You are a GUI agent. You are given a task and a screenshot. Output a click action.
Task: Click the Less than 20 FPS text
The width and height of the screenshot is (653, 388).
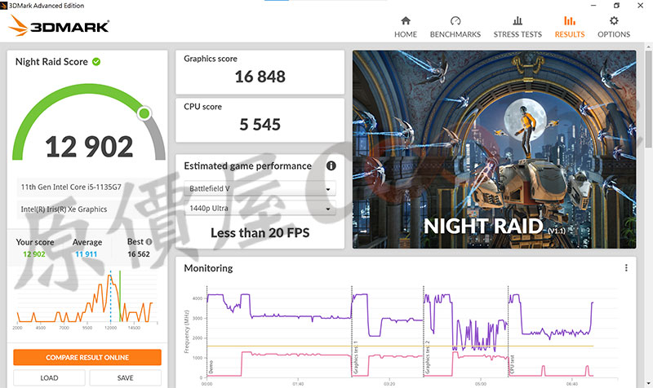260,233
